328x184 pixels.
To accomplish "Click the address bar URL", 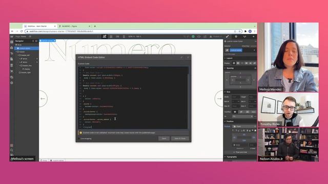I will click(61, 31).
